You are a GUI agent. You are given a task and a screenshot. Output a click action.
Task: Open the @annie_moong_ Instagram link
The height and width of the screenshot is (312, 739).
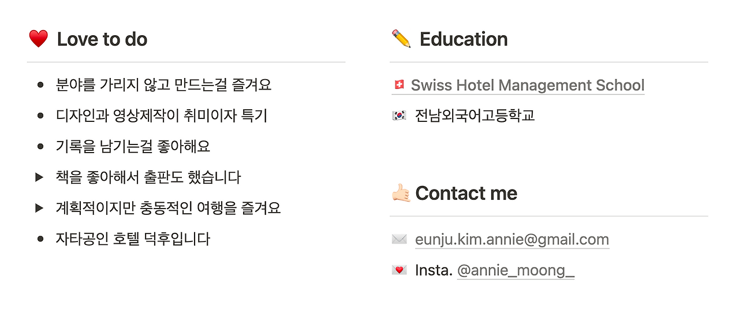coord(516,270)
